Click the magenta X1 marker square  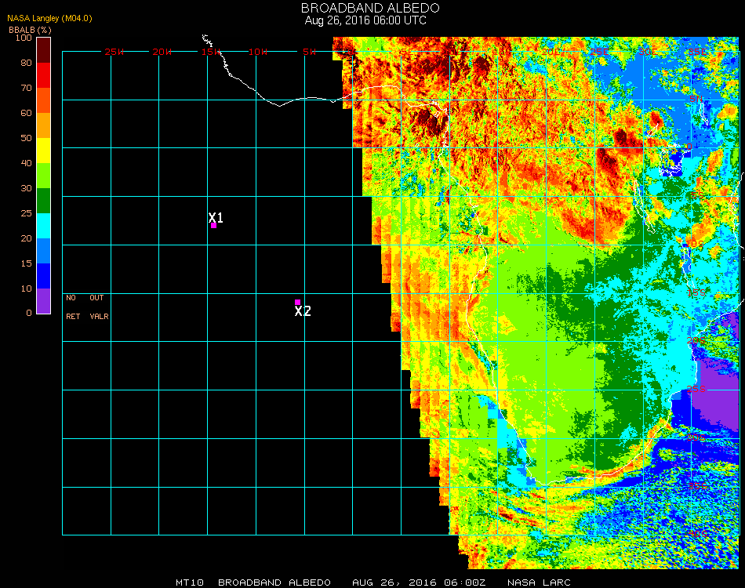tap(214, 225)
